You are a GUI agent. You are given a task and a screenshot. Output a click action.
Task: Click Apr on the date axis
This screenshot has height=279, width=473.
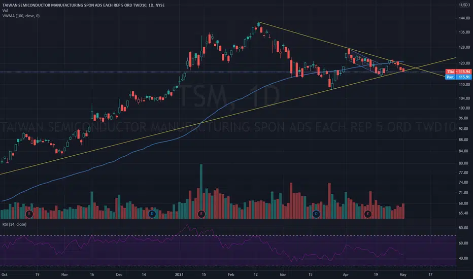(x=346, y=275)
